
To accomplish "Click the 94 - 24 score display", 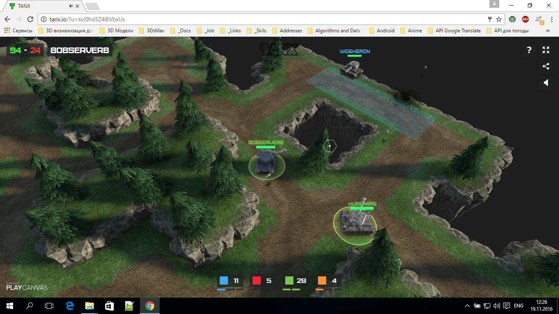I will pyautogui.click(x=25, y=50).
